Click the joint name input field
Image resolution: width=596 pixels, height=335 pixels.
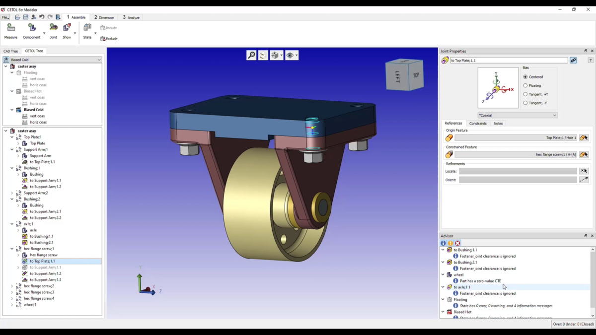click(509, 61)
